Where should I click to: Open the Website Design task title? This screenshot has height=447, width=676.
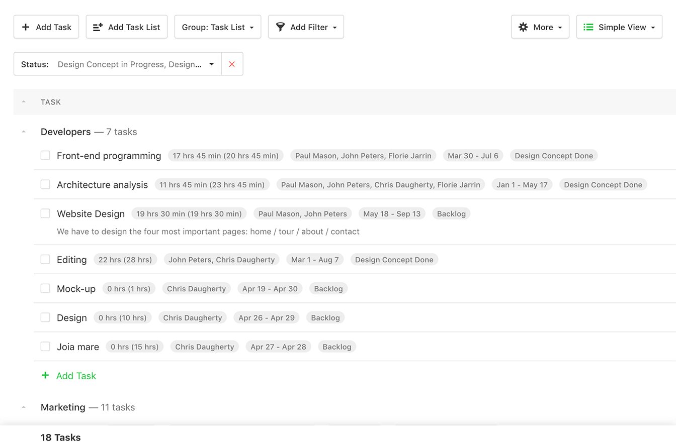tap(91, 214)
